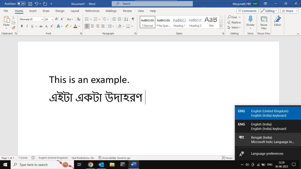The image size is (301, 169).
Task: Open the Editor proofing tool
Action: tap(277, 21)
